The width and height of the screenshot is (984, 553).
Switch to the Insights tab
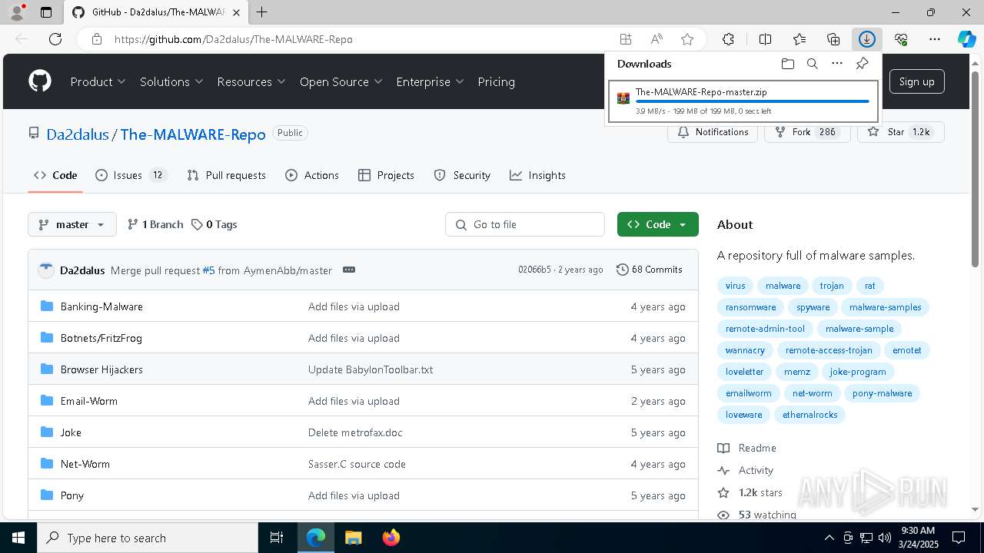tap(537, 175)
